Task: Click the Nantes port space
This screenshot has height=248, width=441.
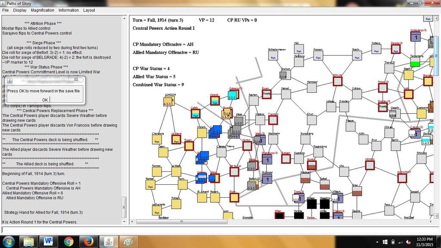Action: (x=150, y=185)
